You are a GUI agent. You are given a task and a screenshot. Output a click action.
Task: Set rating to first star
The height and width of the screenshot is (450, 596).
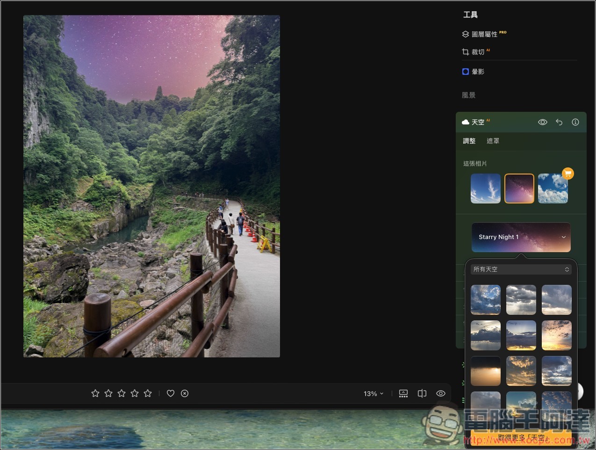pyautogui.click(x=95, y=393)
